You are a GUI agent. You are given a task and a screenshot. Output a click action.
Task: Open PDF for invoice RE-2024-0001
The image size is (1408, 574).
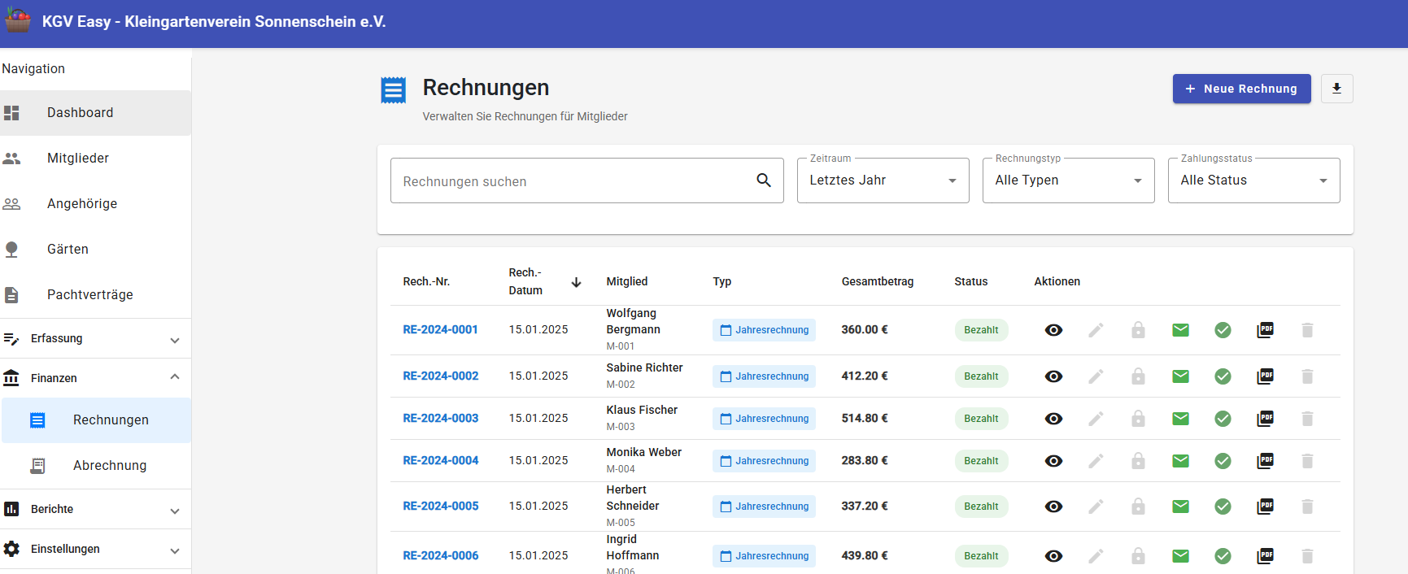1265,330
